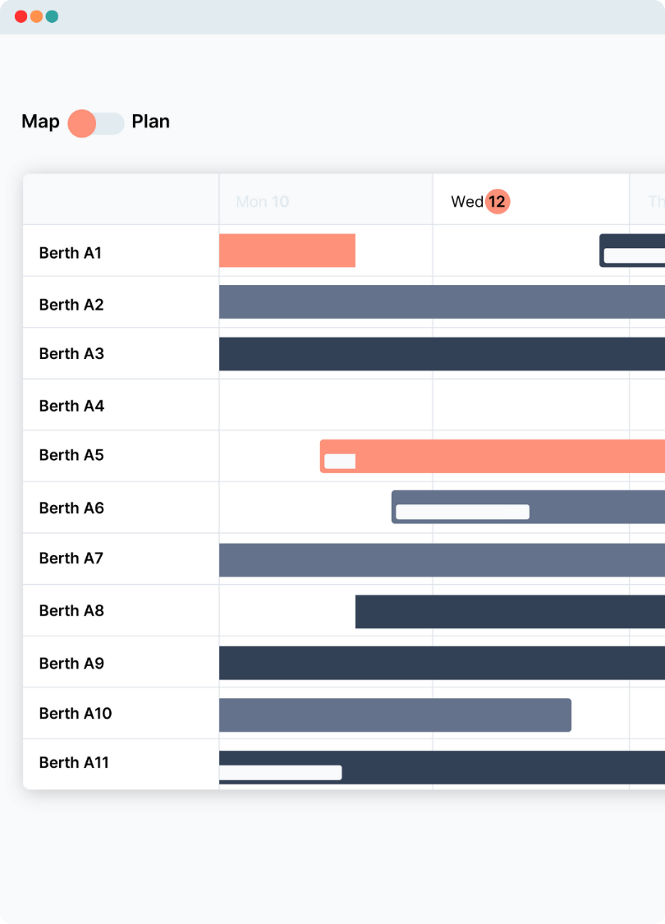Toggle the Map/Plan view switch
This screenshot has width=665, height=924.
(x=96, y=123)
